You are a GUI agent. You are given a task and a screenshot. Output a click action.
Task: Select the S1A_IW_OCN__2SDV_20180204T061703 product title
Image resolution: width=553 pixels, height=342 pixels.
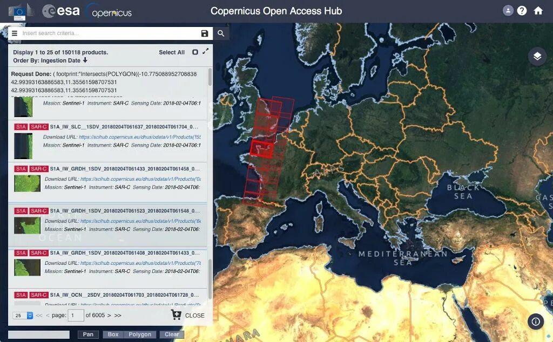pos(124,295)
